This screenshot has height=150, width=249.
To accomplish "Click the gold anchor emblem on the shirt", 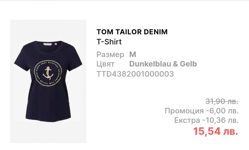I will coord(48,73).
